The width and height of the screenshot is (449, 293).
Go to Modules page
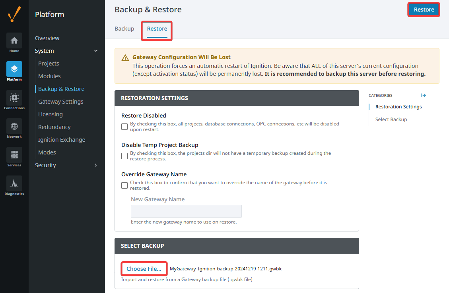click(x=50, y=76)
